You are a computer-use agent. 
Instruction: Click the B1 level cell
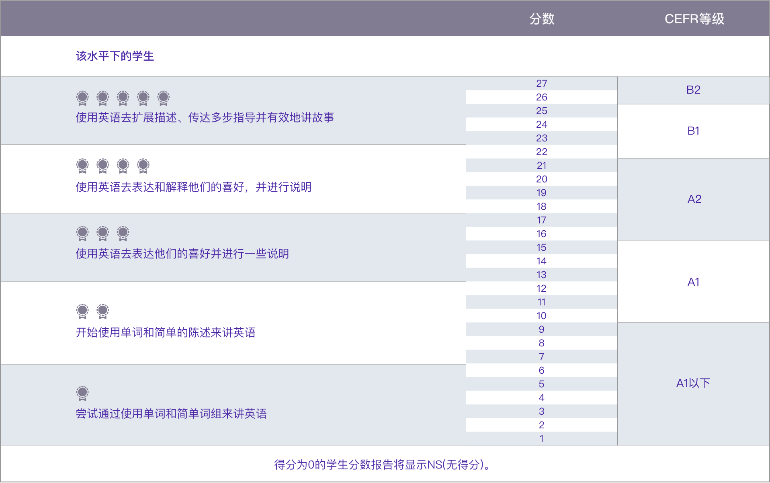pos(693,131)
